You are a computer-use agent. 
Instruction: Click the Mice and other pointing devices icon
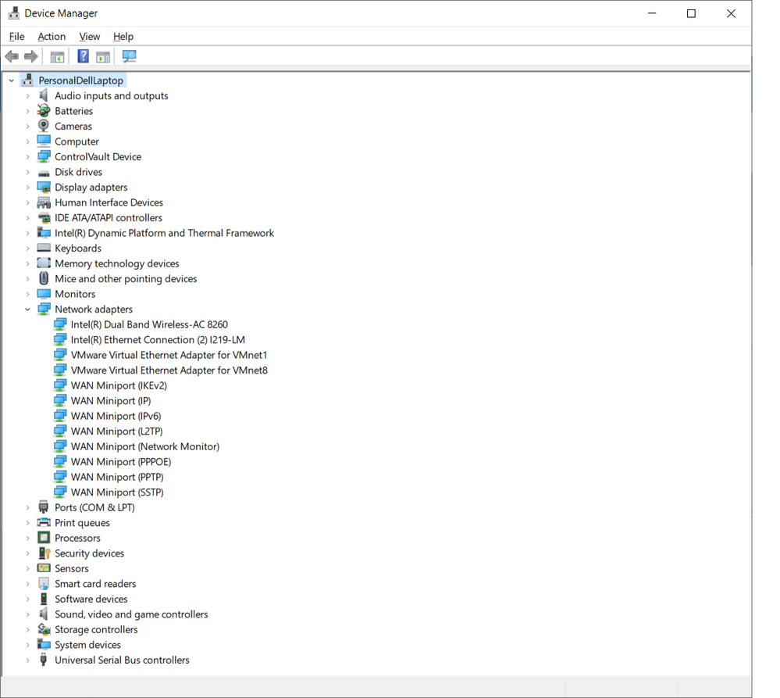click(x=44, y=278)
